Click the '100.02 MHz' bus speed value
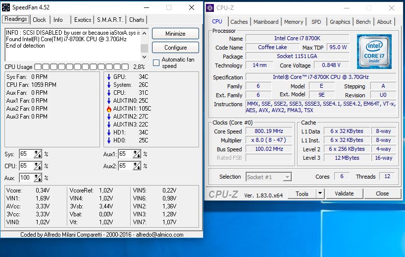 269,149
